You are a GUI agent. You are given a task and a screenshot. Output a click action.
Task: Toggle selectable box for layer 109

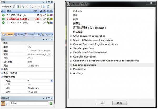(41, 23)
